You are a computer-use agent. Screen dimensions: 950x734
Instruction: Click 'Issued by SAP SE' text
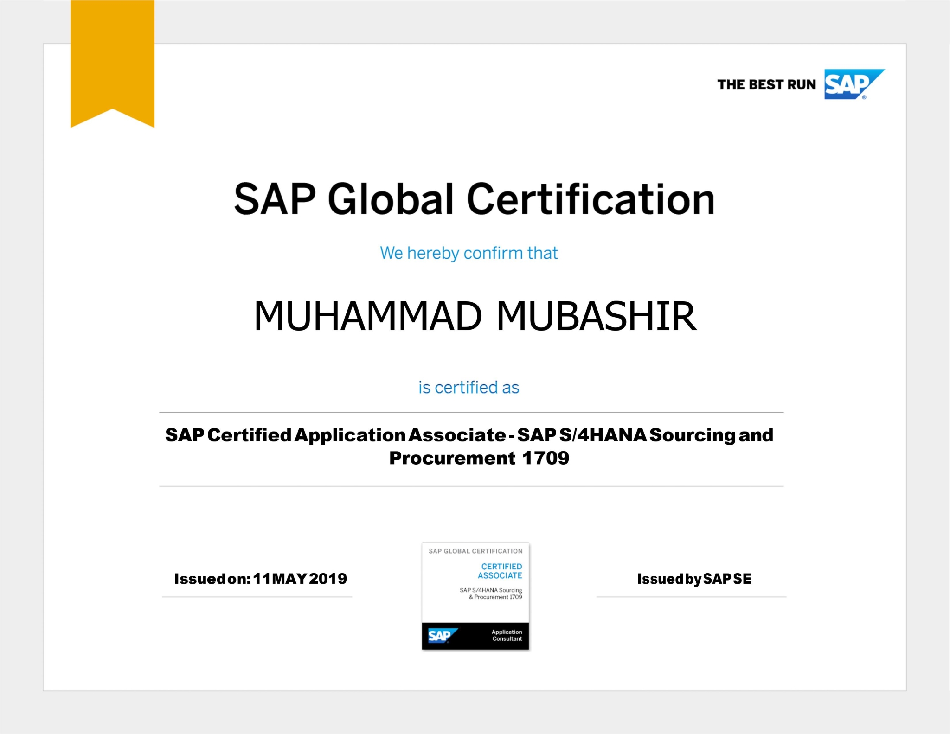click(x=694, y=579)
